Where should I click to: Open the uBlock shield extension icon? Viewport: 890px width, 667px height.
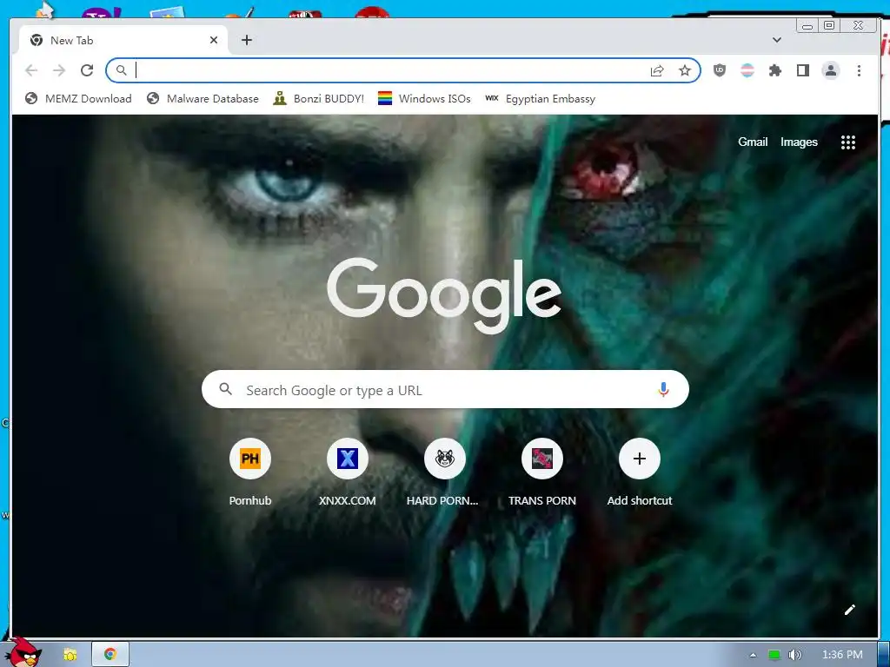coord(719,70)
